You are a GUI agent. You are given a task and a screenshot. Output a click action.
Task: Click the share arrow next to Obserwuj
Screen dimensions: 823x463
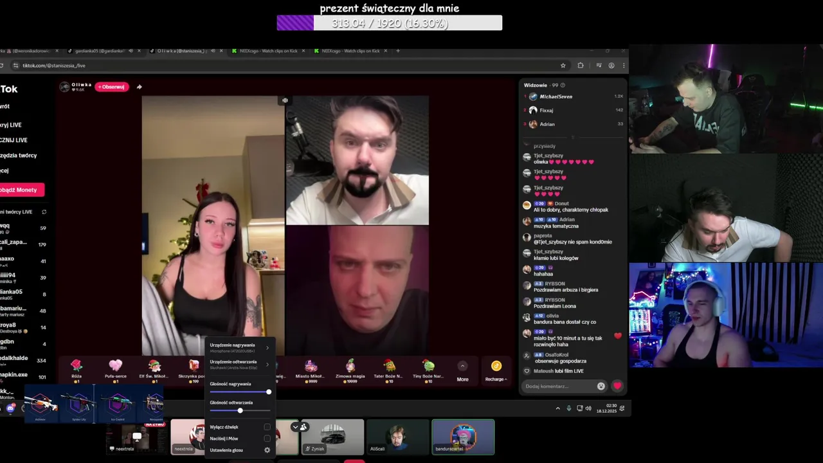coord(139,87)
